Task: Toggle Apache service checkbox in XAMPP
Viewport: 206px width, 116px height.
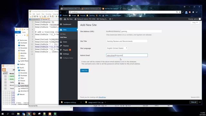Action: [x=5, y=76]
